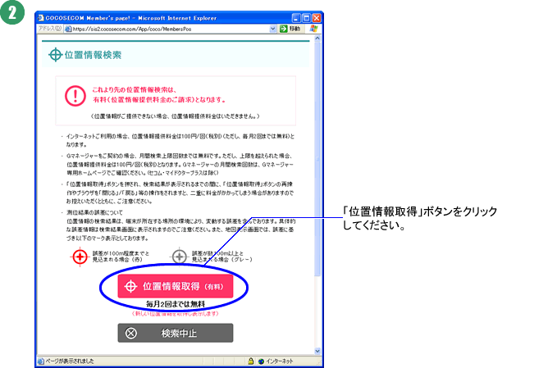Click the アドレス(D) label
Viewport: 557px width, 368px height.
[50, 29]
